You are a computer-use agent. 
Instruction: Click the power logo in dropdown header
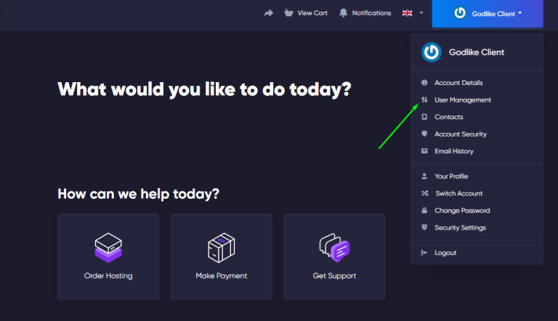(432, 52)
